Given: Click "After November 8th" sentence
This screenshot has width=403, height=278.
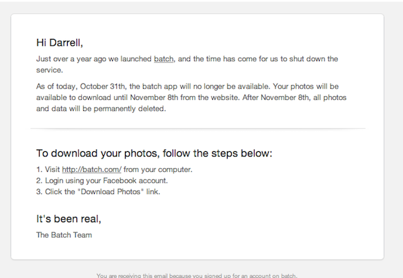Looking at the screenshot, I should point(257,98).
